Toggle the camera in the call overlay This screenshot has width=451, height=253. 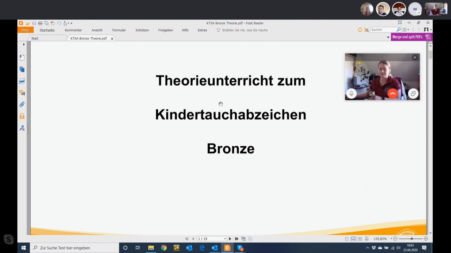coord(372,94)
